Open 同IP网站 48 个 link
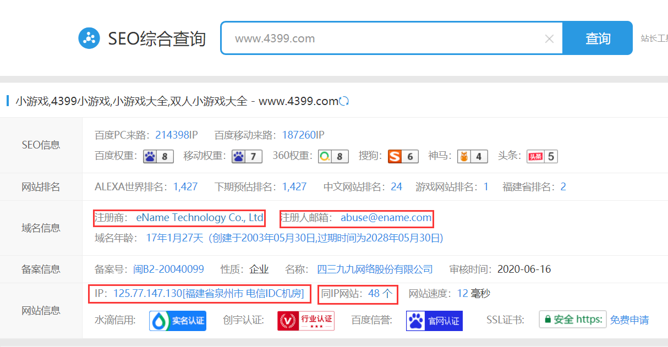The height and width of the screenshot is (347, 668). coord(380,294)
